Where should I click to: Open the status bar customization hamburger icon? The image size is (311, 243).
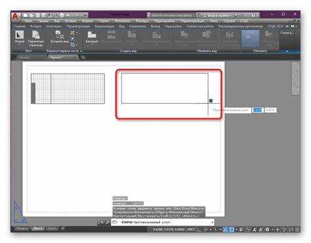click(x=297, y=229)
